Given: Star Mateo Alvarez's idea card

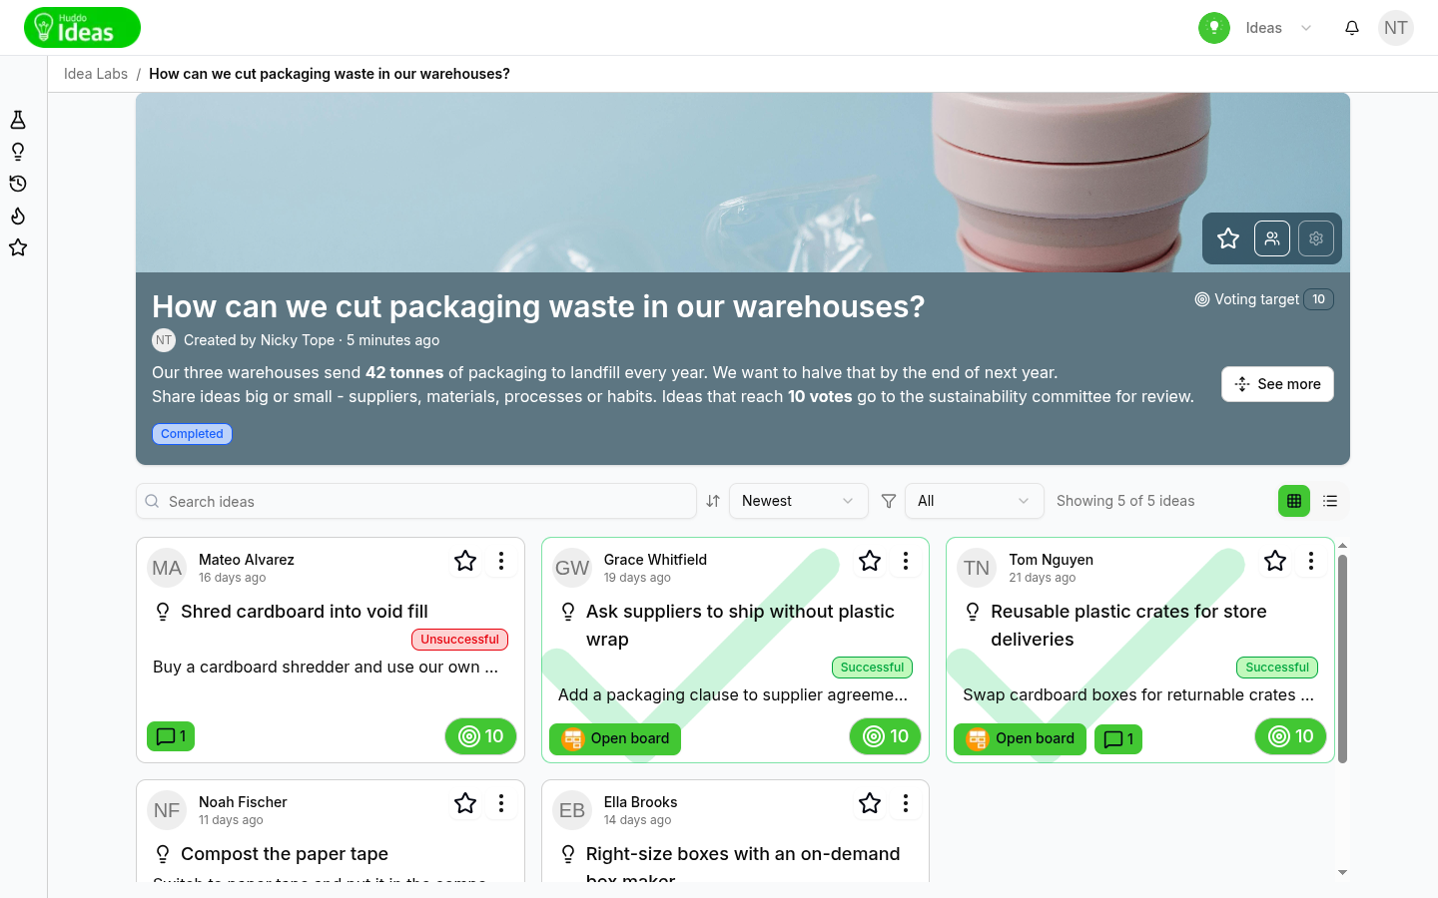Looking at the screenshot, I should click(x=465, y=561).
